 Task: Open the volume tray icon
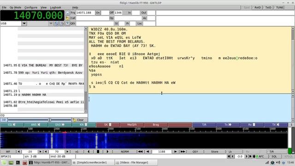tap(278, 162)
